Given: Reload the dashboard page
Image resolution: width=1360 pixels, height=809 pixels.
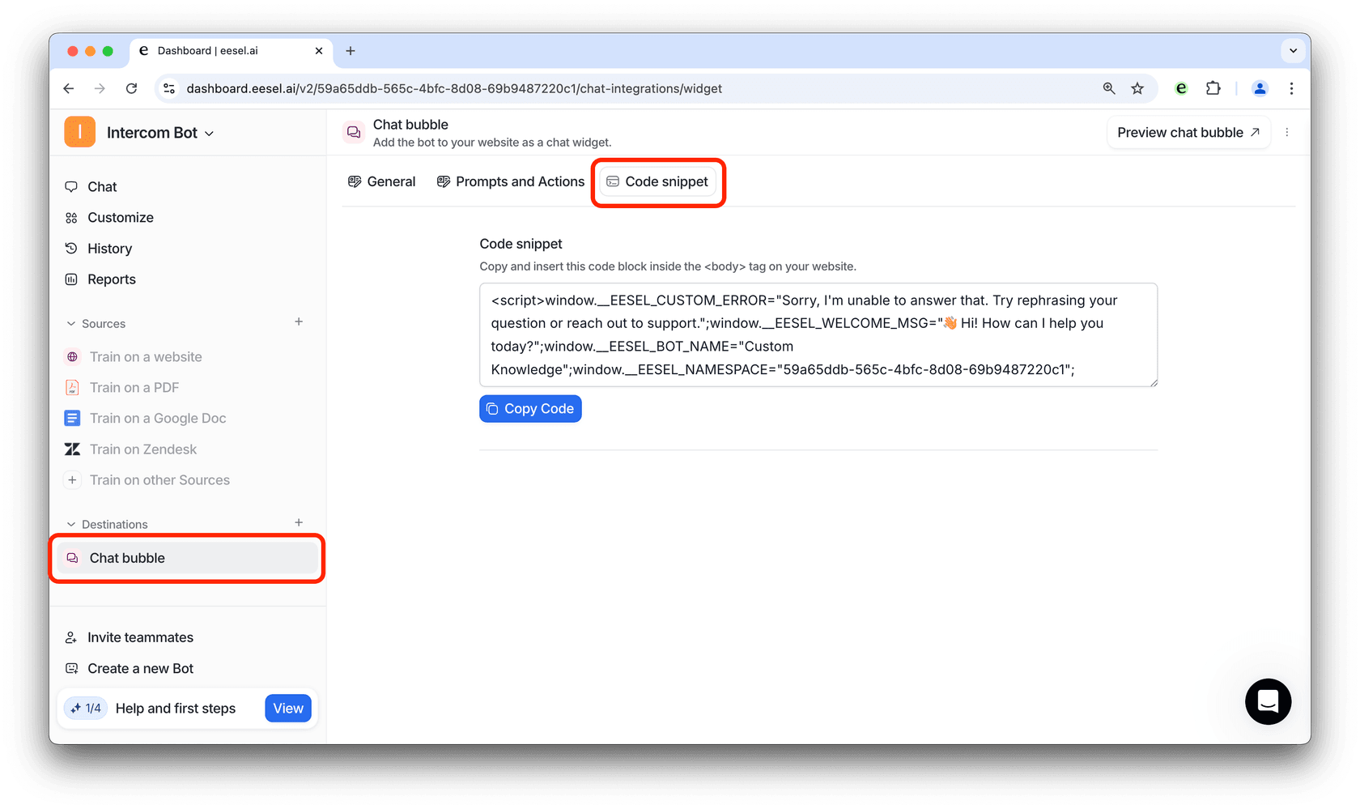Looking at the screenshot, I should pyautogui.click(x=131, y=88).
